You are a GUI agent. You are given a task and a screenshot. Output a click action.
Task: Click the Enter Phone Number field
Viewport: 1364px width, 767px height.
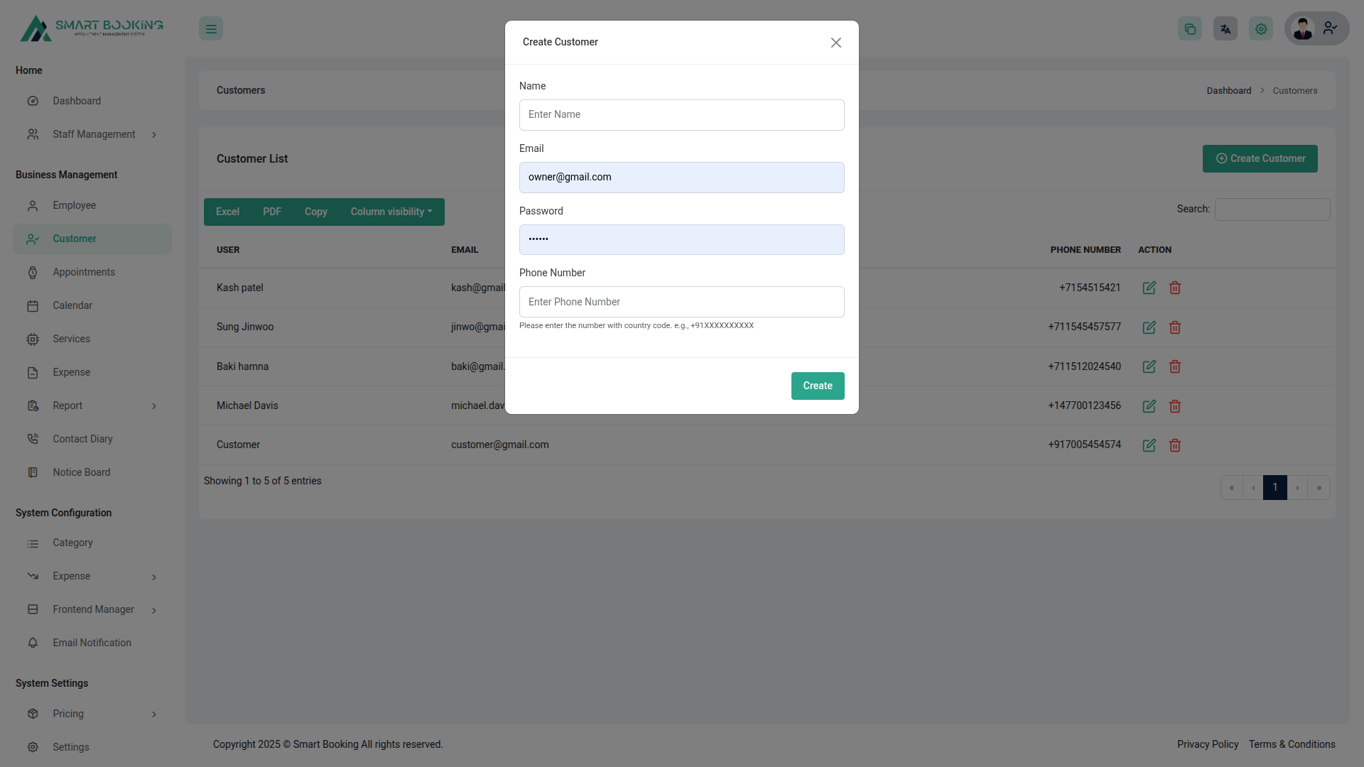[x=681, y=302]
